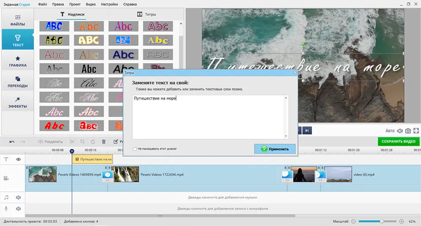Click the rotate icon in the toolbar
Screen dimensions: 421x226
point(93,142)
